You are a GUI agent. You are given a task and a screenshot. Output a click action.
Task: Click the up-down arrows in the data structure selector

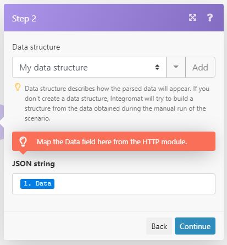pyautogui.click(x=157, y=67)
